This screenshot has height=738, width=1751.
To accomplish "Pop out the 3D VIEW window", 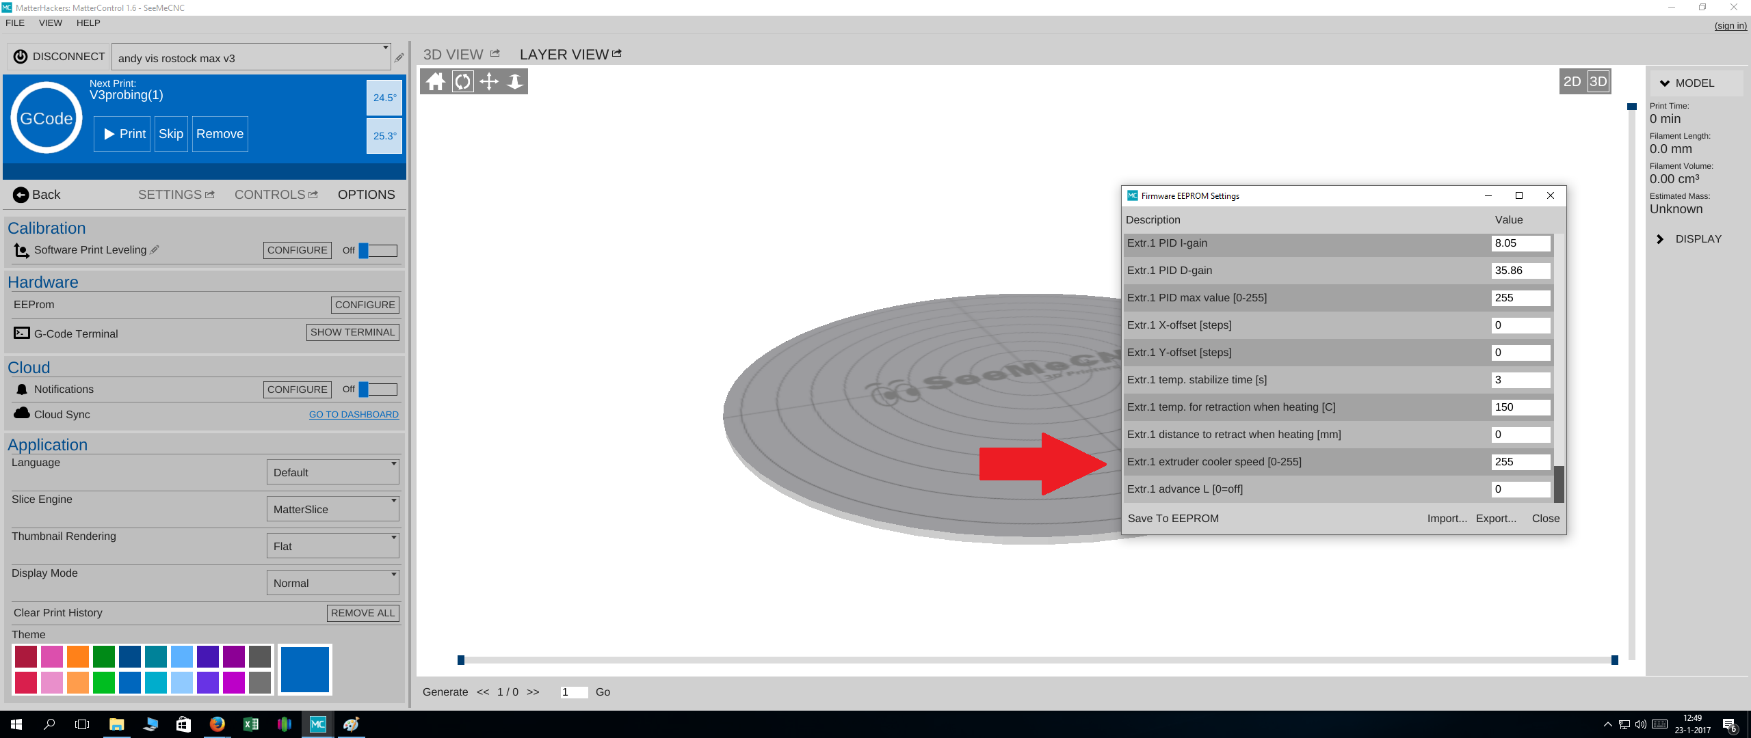I will (495, 53).
